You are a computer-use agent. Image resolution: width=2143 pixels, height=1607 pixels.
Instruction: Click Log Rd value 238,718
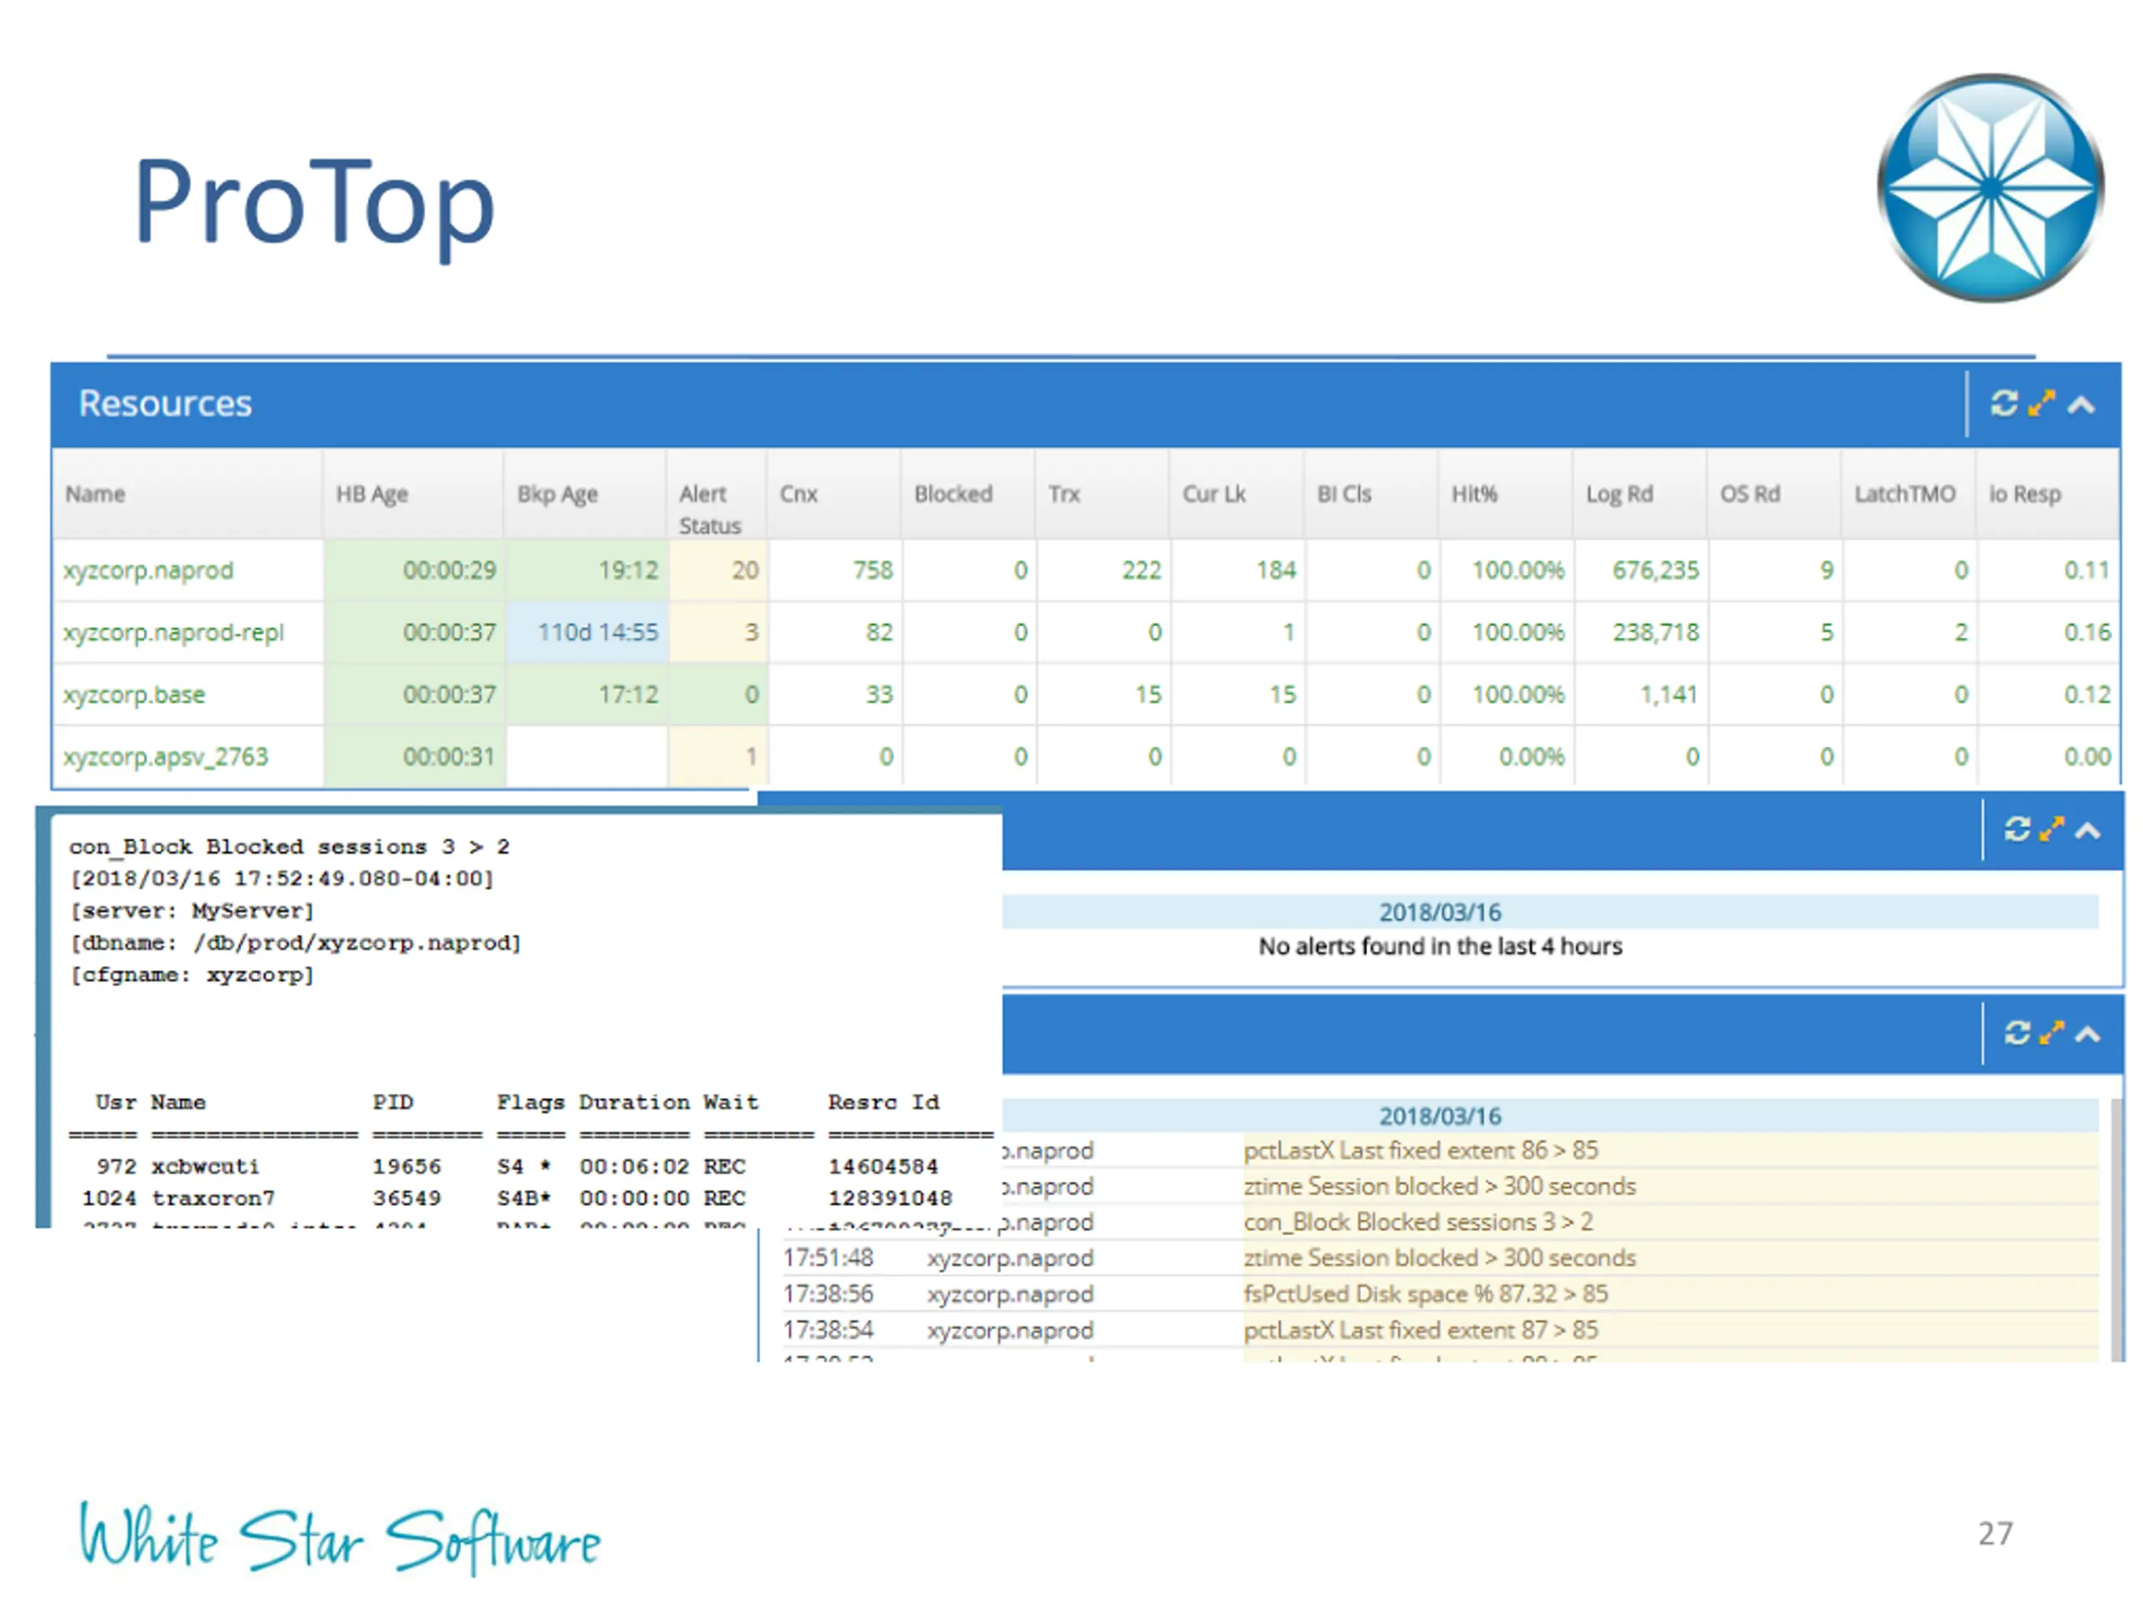coord(1655,633)
